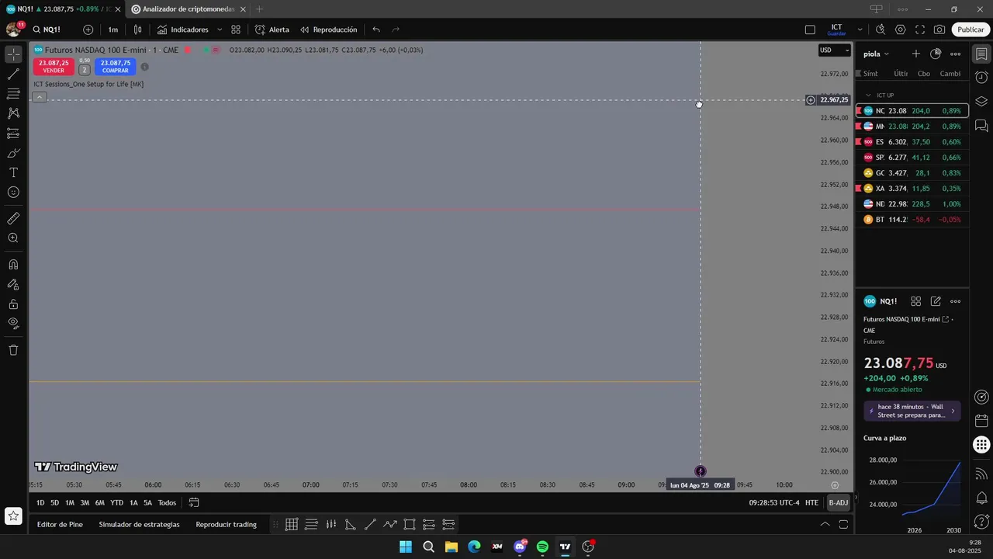Select the text annotation tool
This screenshot has height=559, width=993.
[13, 172]
